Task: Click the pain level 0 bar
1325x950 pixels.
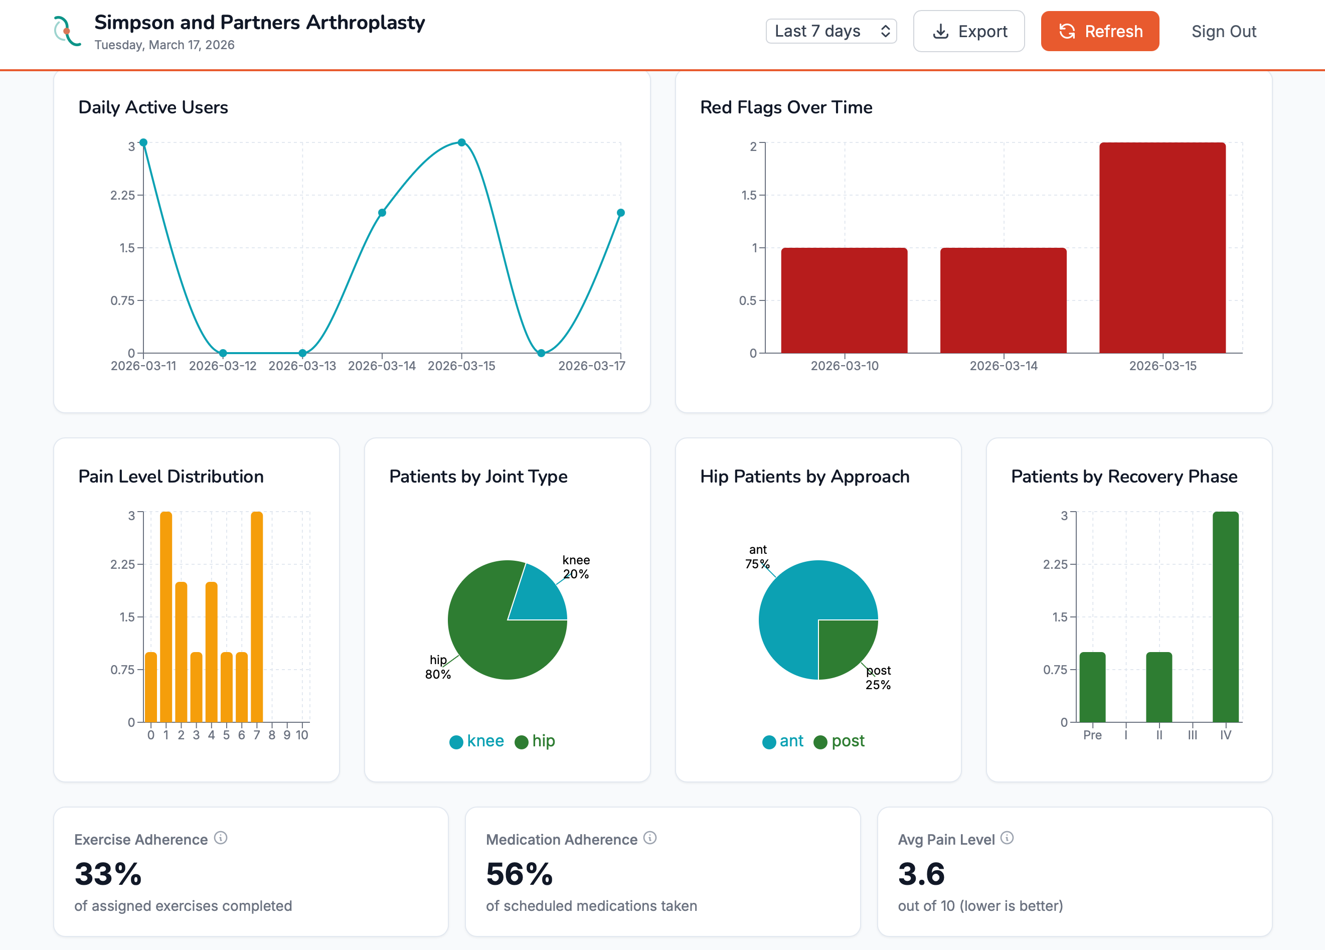Action: 151,687
